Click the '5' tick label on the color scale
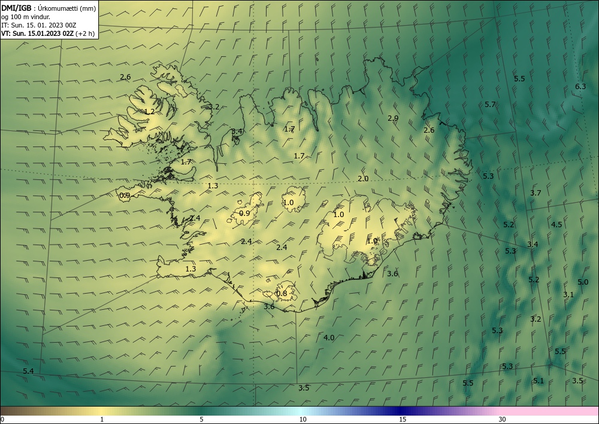 click(201, 420)
